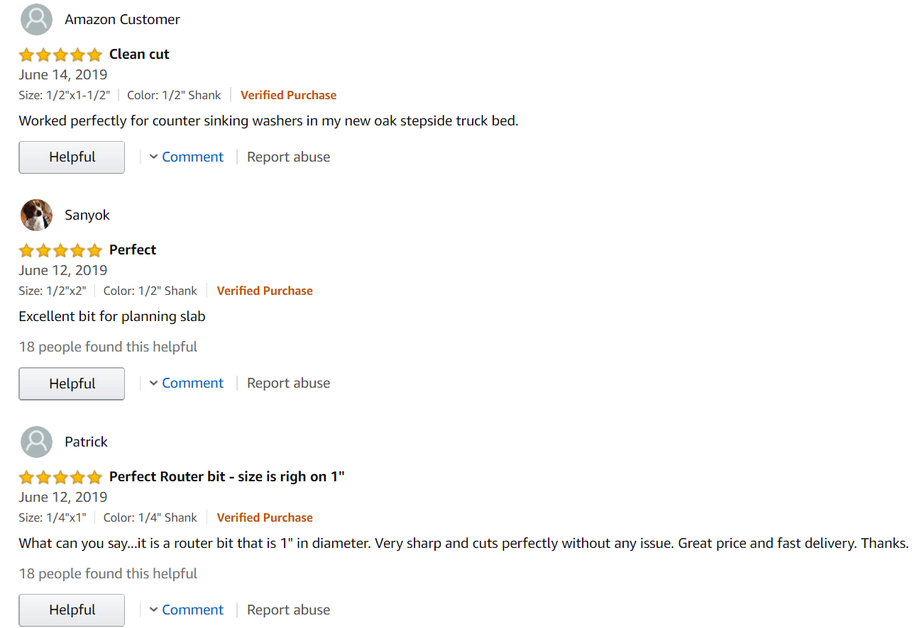Open the 'Clean cut' review title
This screenshot has height=628, width=912.
tap(139, 55)
